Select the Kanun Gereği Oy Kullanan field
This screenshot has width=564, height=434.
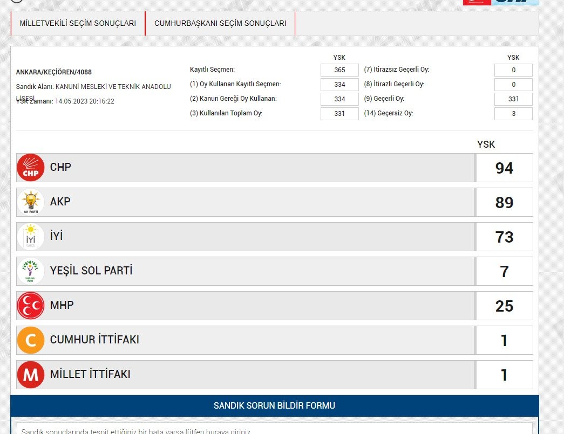point(339,99)
